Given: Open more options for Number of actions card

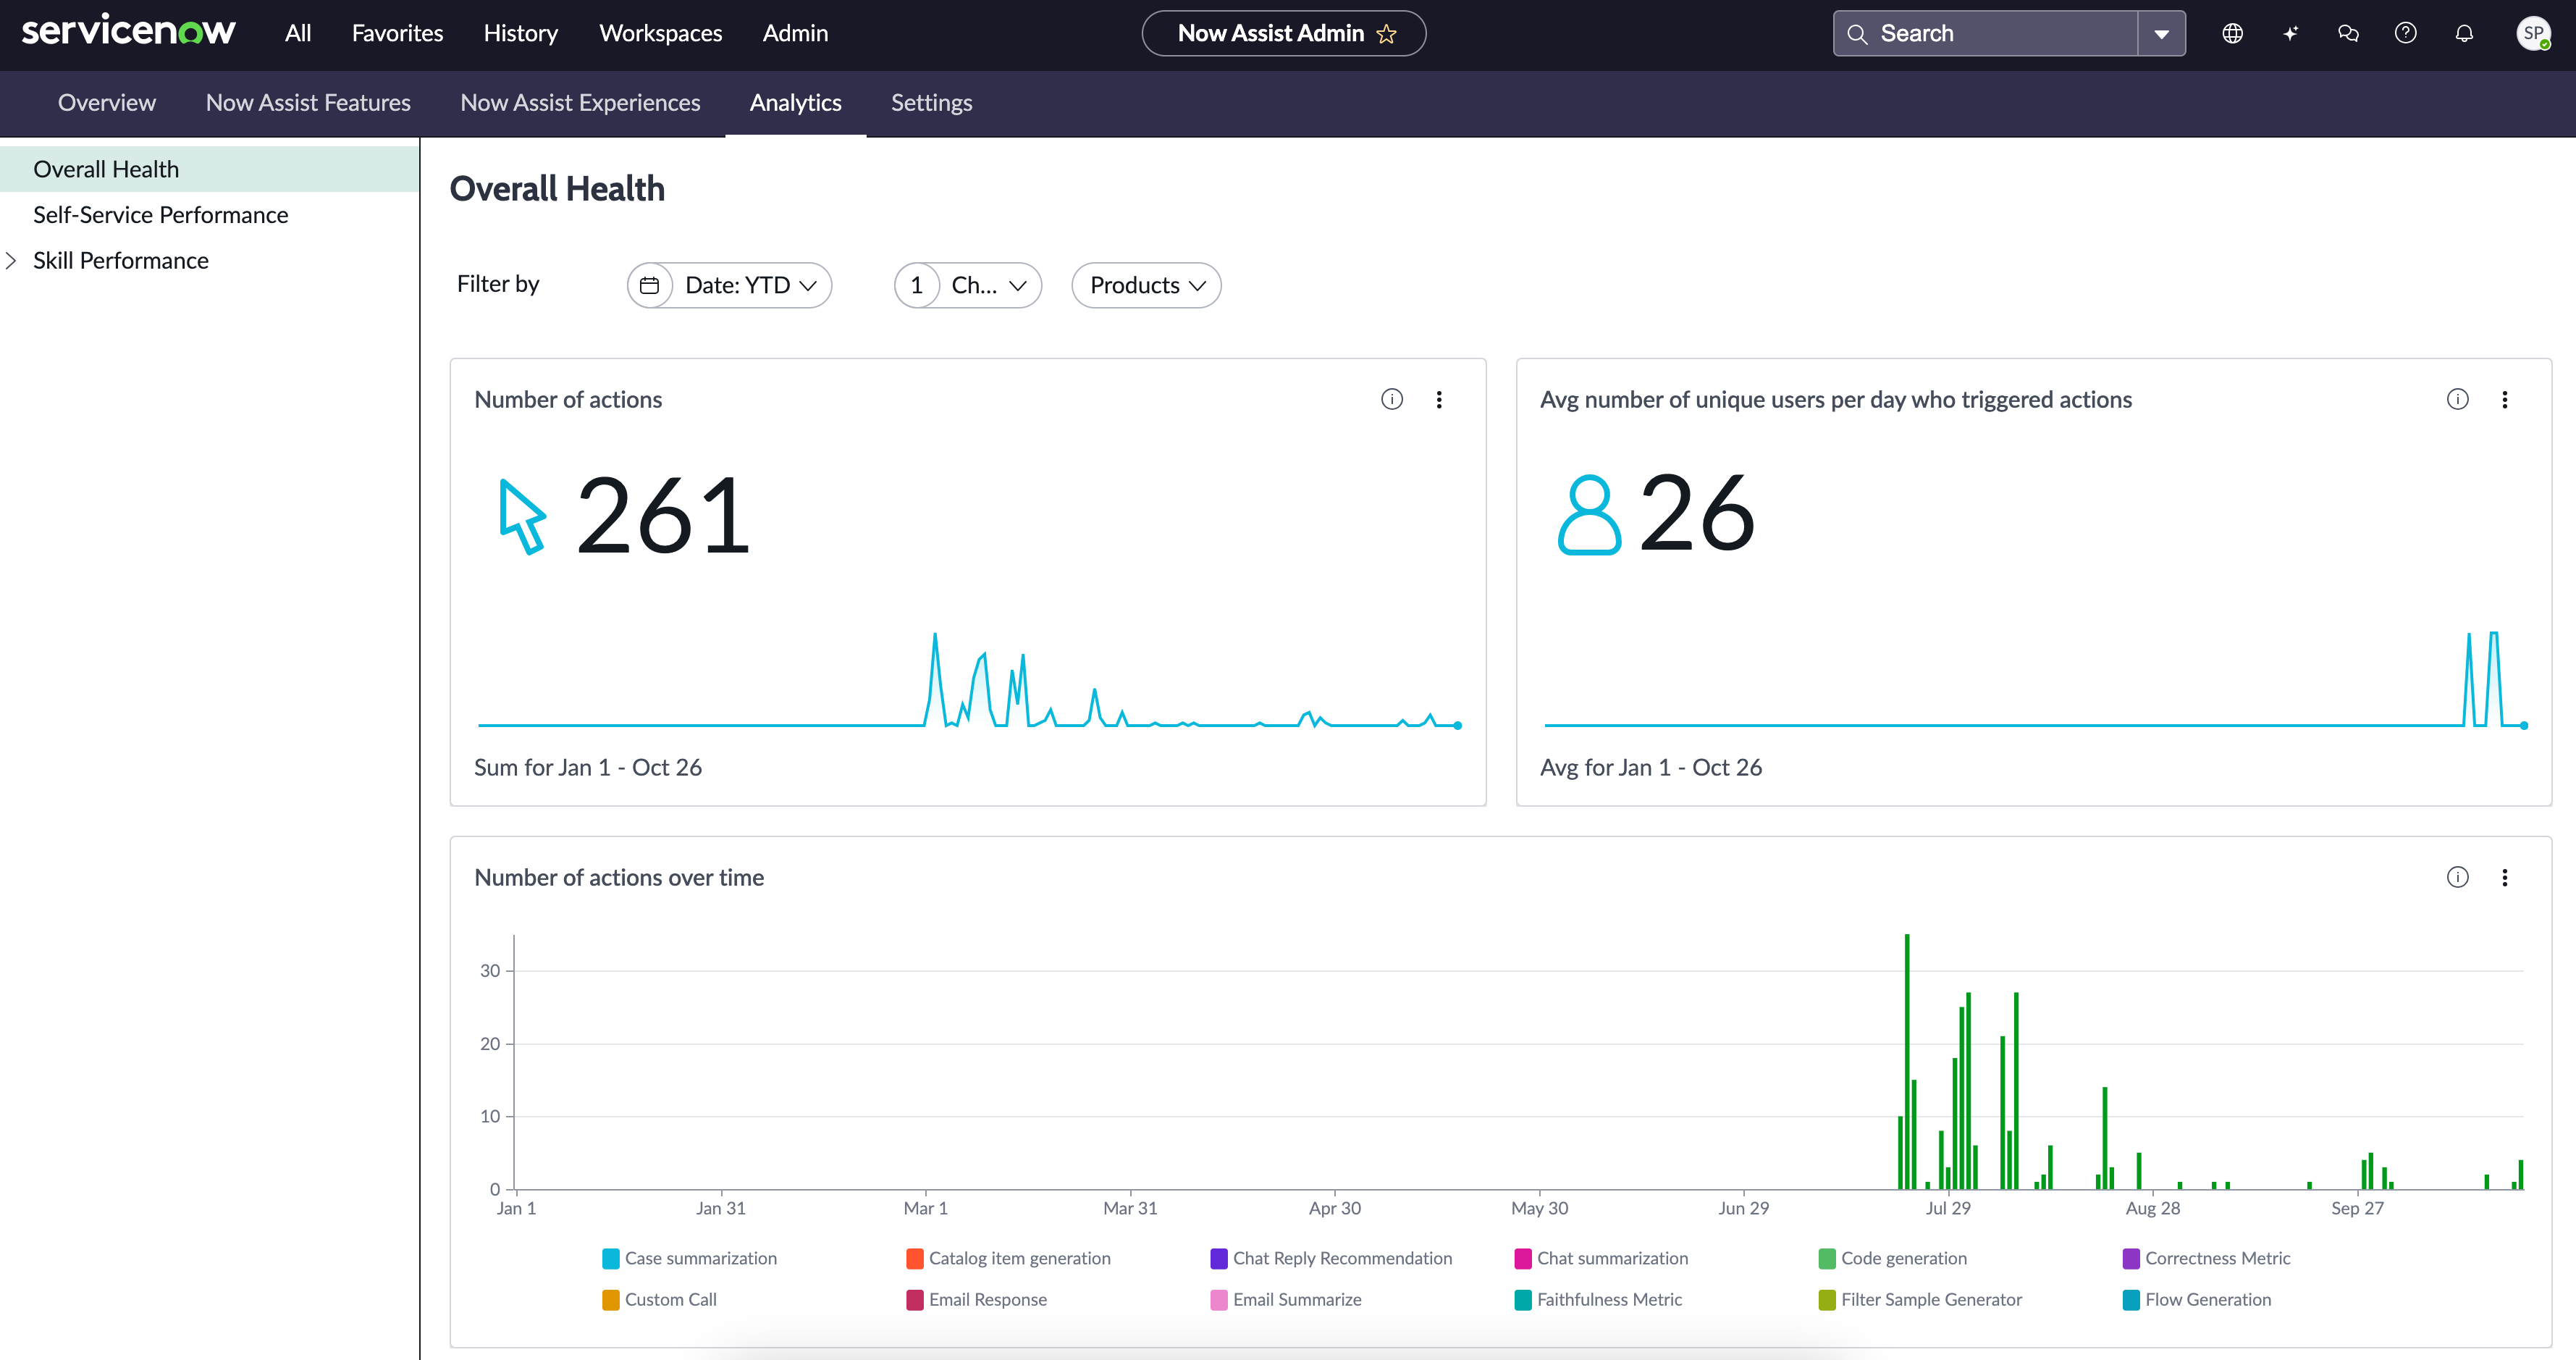Looking at the screenshot, I should (x=1439, y=399).
